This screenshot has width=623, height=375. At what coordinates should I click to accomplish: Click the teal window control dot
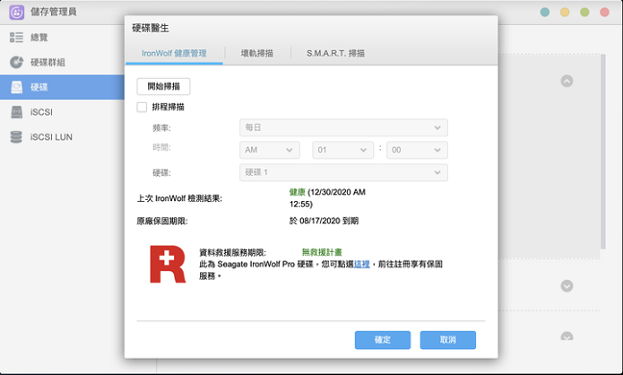[x=545, y=12]
